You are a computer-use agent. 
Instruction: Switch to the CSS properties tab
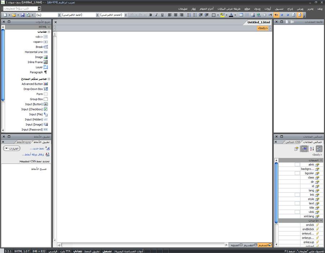point(292,142)
